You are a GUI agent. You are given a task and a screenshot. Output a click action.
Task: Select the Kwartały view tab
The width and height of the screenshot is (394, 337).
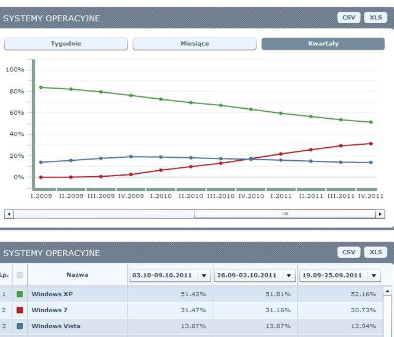pyautogui.click(x=323, y=44)
